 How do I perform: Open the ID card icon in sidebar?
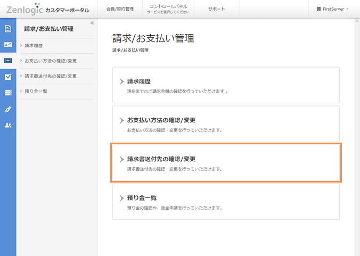8,45
